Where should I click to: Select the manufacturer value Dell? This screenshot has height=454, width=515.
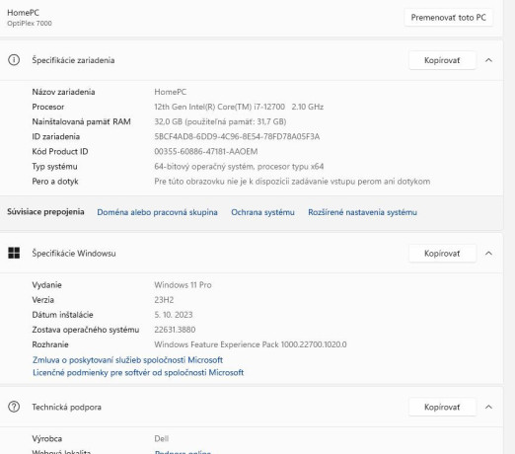coord(162,438)
